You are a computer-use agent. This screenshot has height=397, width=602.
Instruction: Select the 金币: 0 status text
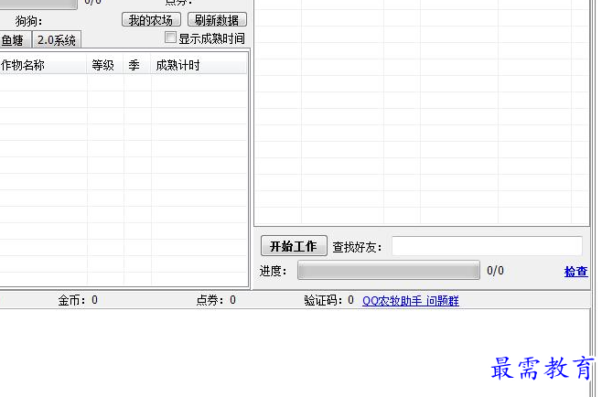click(78, 300)
